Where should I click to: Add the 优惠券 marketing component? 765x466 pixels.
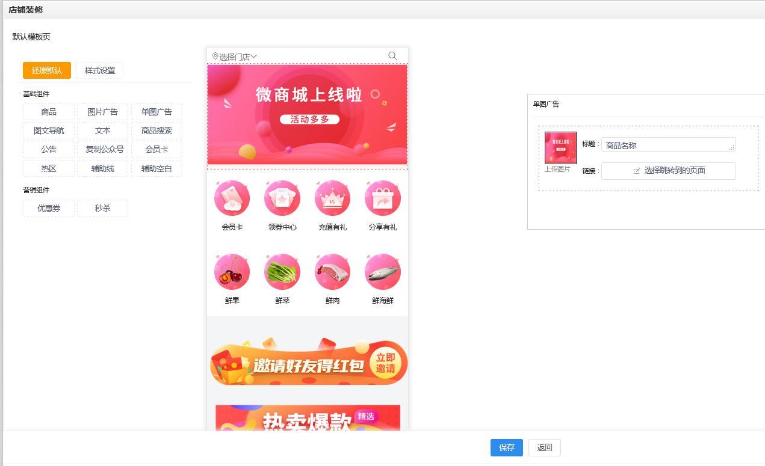coord(49,208)
